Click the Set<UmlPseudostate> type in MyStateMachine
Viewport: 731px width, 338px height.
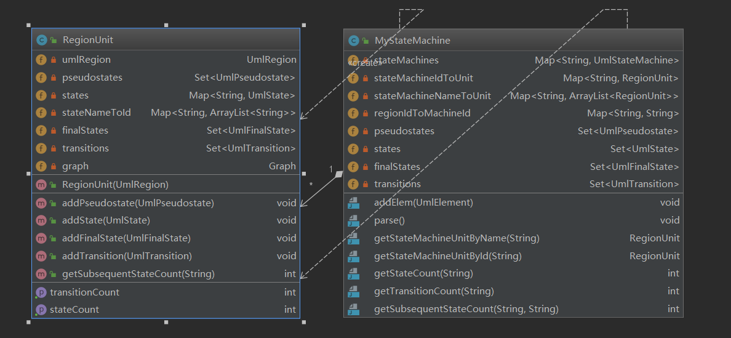(x=628, y=131)
